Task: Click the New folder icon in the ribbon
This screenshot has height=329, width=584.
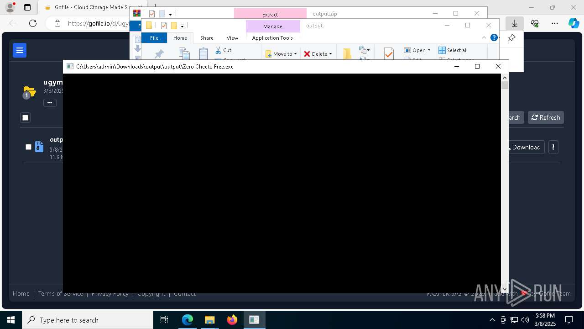Action: pyautogui.click(x=347, y=54)
